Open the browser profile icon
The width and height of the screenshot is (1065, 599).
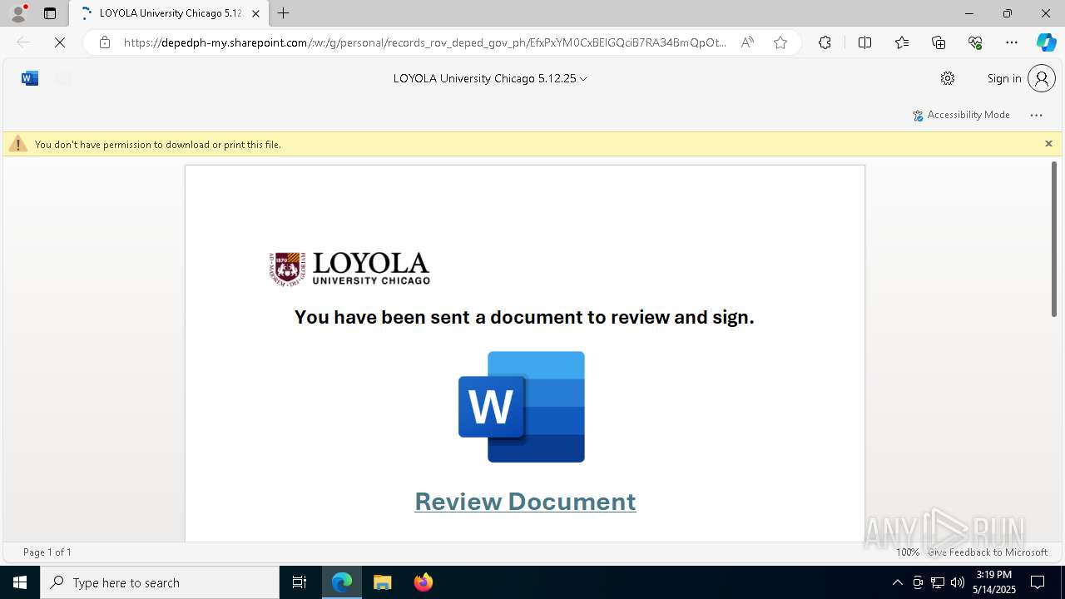pos(18,13)
